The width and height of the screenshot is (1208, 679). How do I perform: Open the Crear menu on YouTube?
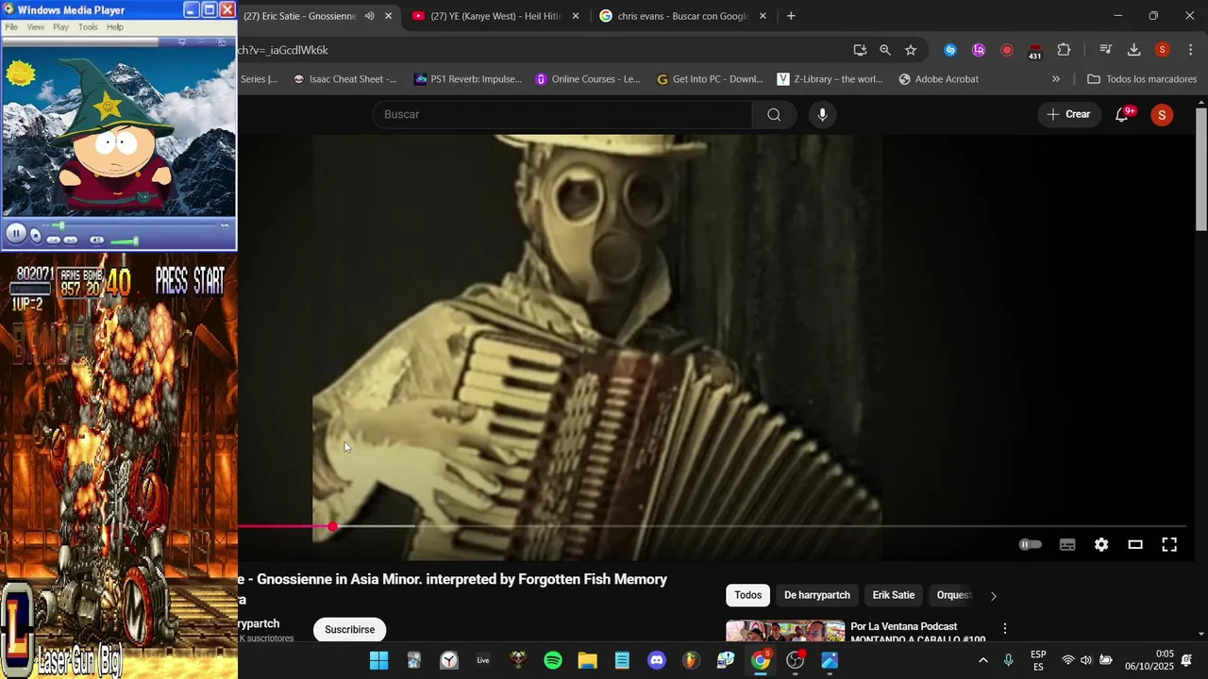click(x=1068, y=114)
